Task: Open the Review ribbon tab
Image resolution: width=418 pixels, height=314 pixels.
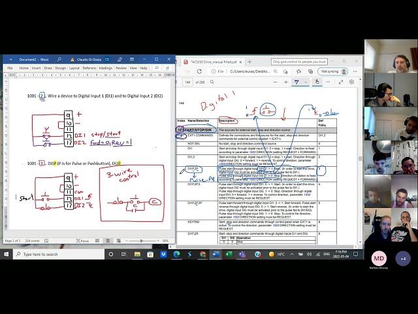Action: 121,68
